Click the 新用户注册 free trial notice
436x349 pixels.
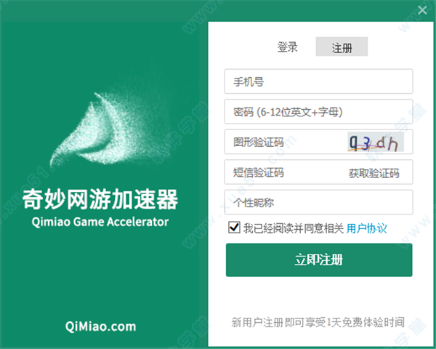tap(318, 322)
